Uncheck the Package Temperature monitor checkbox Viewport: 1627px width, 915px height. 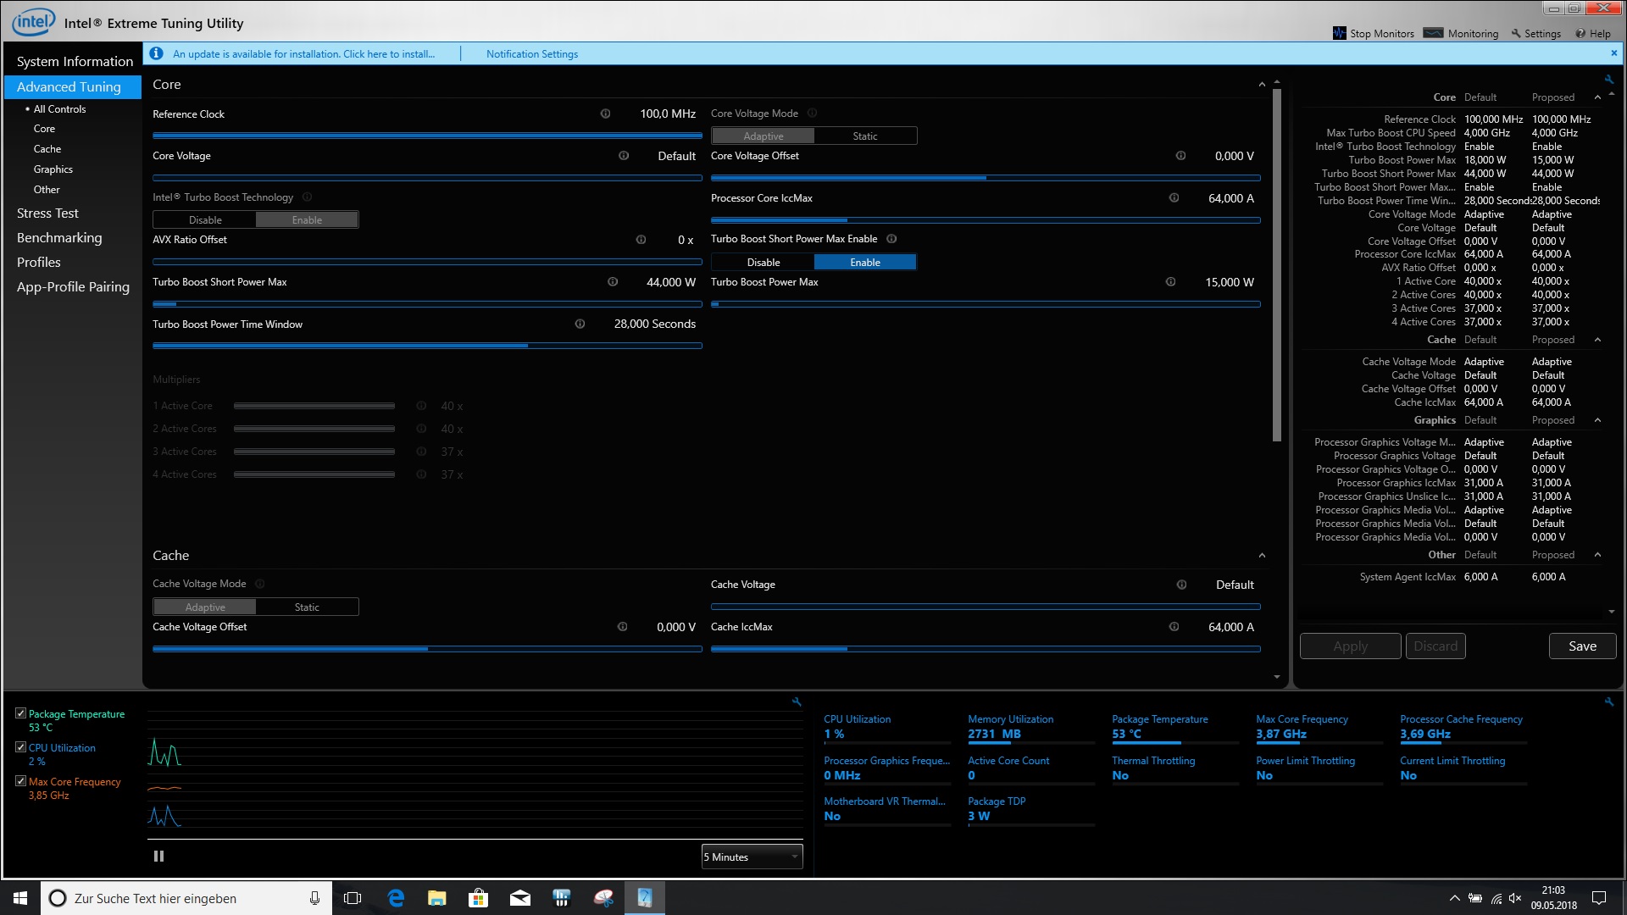pyautogui.click(x=21, y=713)
